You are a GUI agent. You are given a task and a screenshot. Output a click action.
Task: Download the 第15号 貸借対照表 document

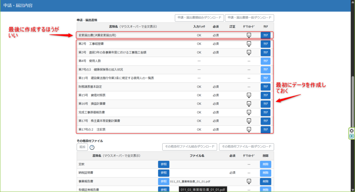[249, 95]
